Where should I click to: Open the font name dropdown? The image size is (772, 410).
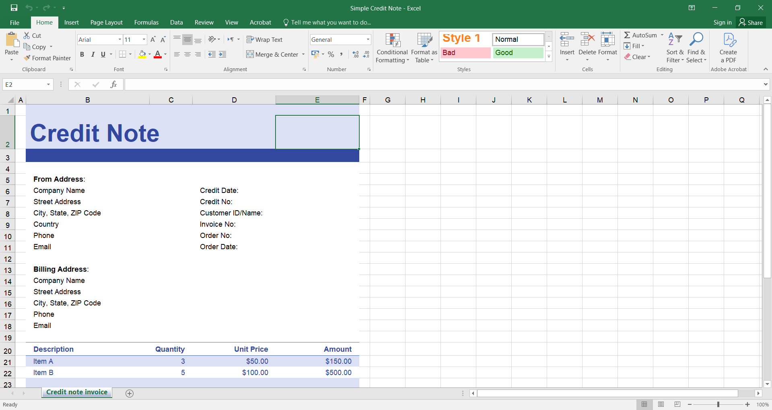click(119, 39)
